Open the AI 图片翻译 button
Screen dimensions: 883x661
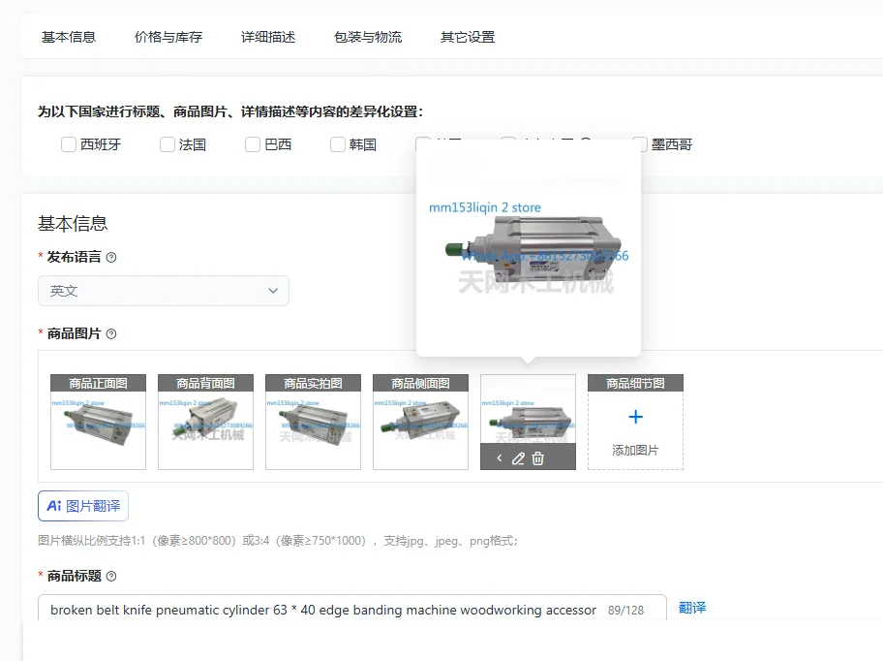[83, 506]
